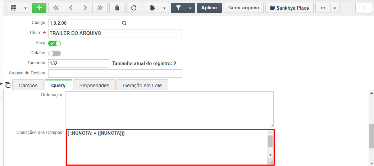Click the Título field TRAILER DO ARQUIVO

[115, 33]
